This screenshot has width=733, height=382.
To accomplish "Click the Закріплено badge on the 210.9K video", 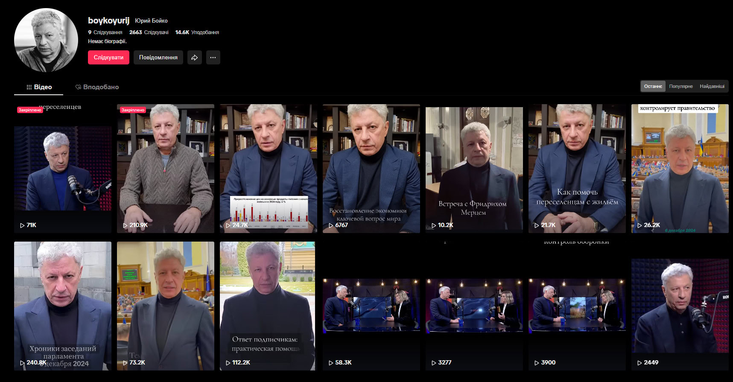I will (x=133, y=110).
